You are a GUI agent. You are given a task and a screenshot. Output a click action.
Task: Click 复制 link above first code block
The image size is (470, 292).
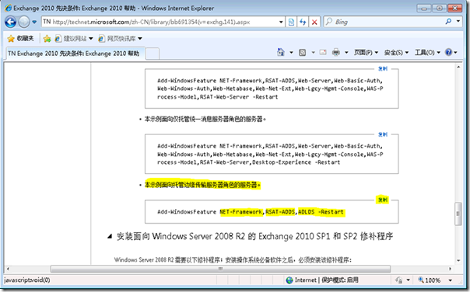pos(383,68)
